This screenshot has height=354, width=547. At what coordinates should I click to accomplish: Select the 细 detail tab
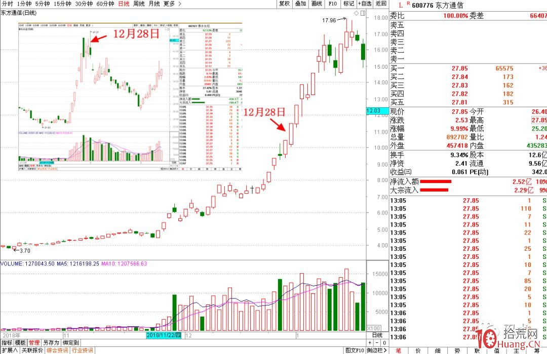pos(438,350)
